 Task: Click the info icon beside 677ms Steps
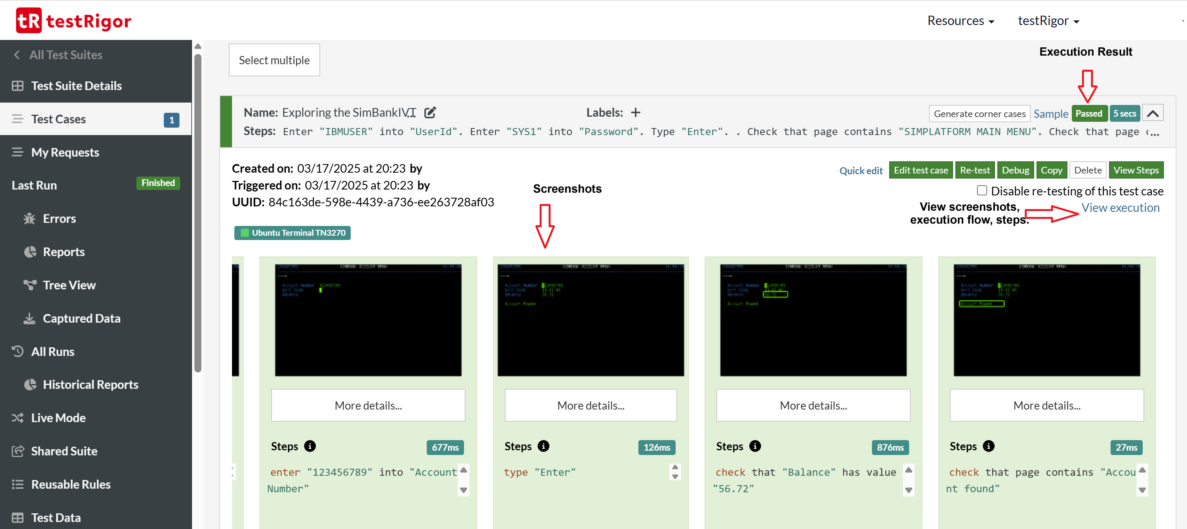310,446
